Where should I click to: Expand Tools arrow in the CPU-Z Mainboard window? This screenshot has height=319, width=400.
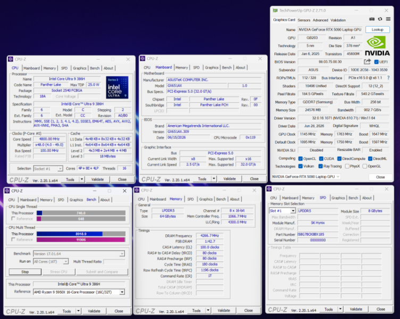tap(214, 179)
